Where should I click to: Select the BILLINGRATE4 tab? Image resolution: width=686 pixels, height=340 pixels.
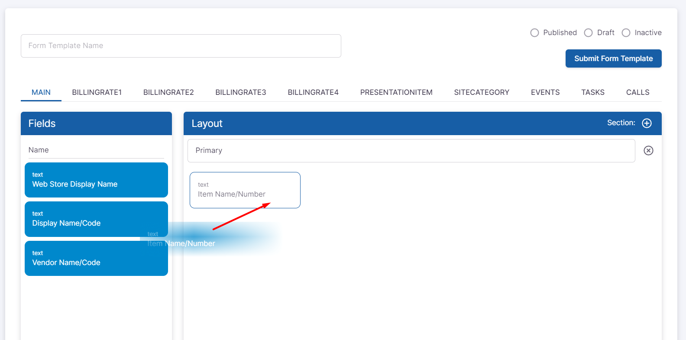click(x=313, y=92)
